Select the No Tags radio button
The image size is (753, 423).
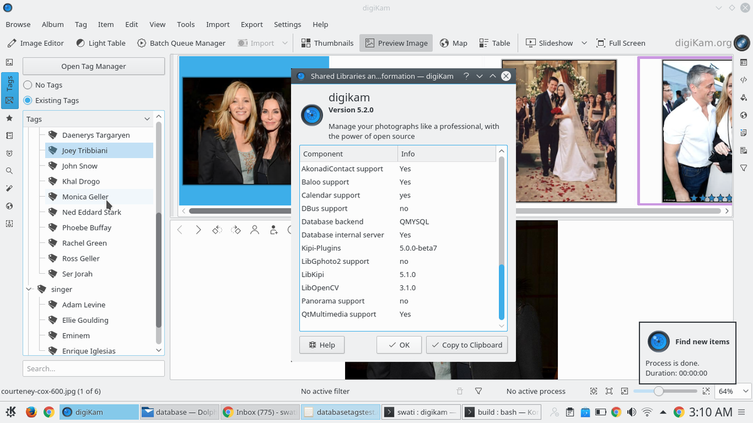coord(28,85)
